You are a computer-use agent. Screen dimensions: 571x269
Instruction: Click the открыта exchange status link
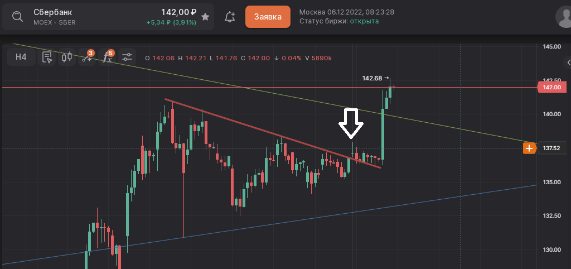364,21
